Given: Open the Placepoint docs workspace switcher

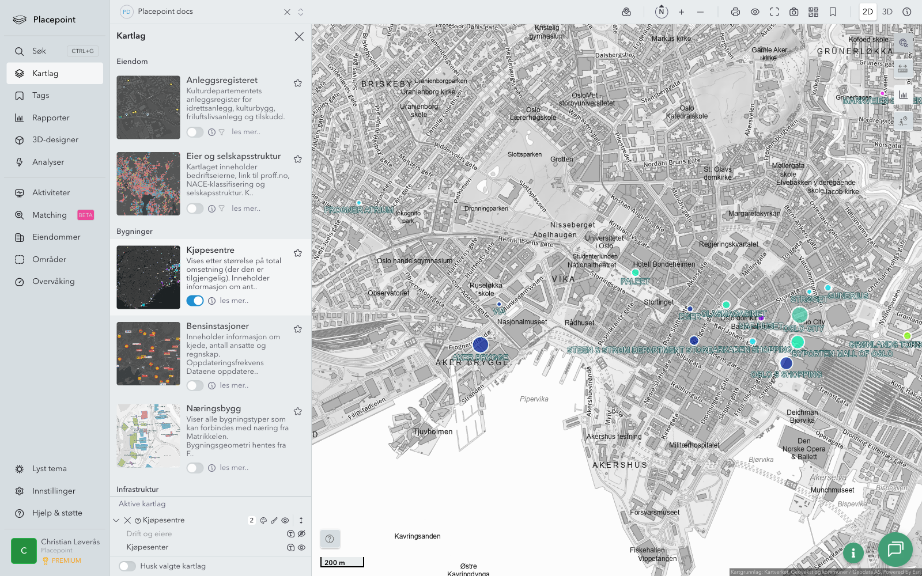Looking at the screenshot, I should pyautogui.click(x=300, y=12).
